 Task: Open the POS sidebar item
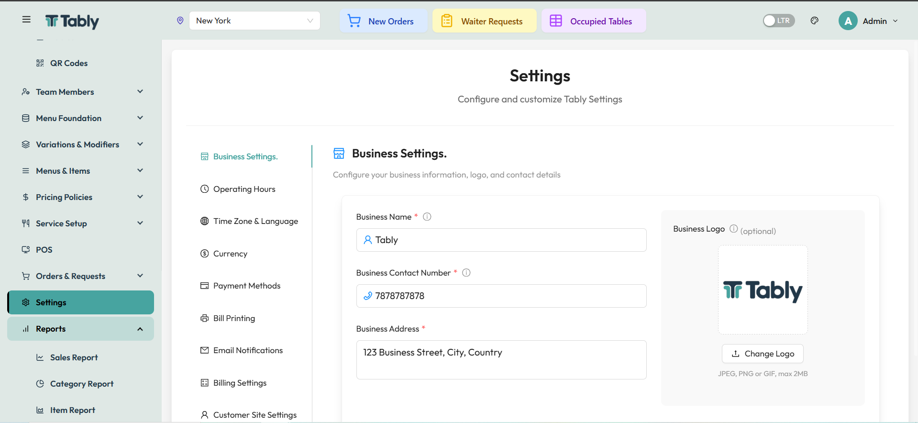tap(80, 250)
